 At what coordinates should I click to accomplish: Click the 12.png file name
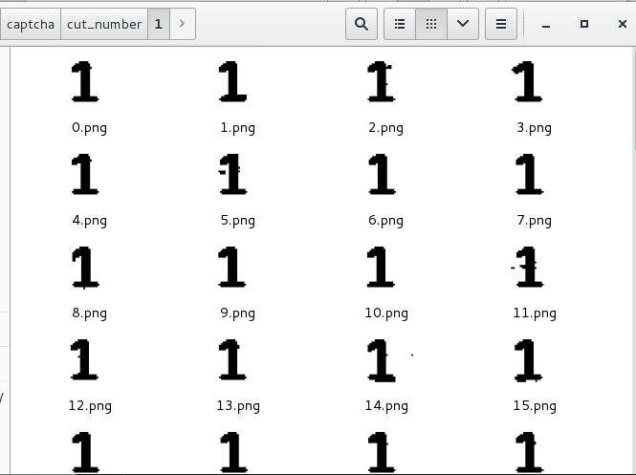click(90, 406)
